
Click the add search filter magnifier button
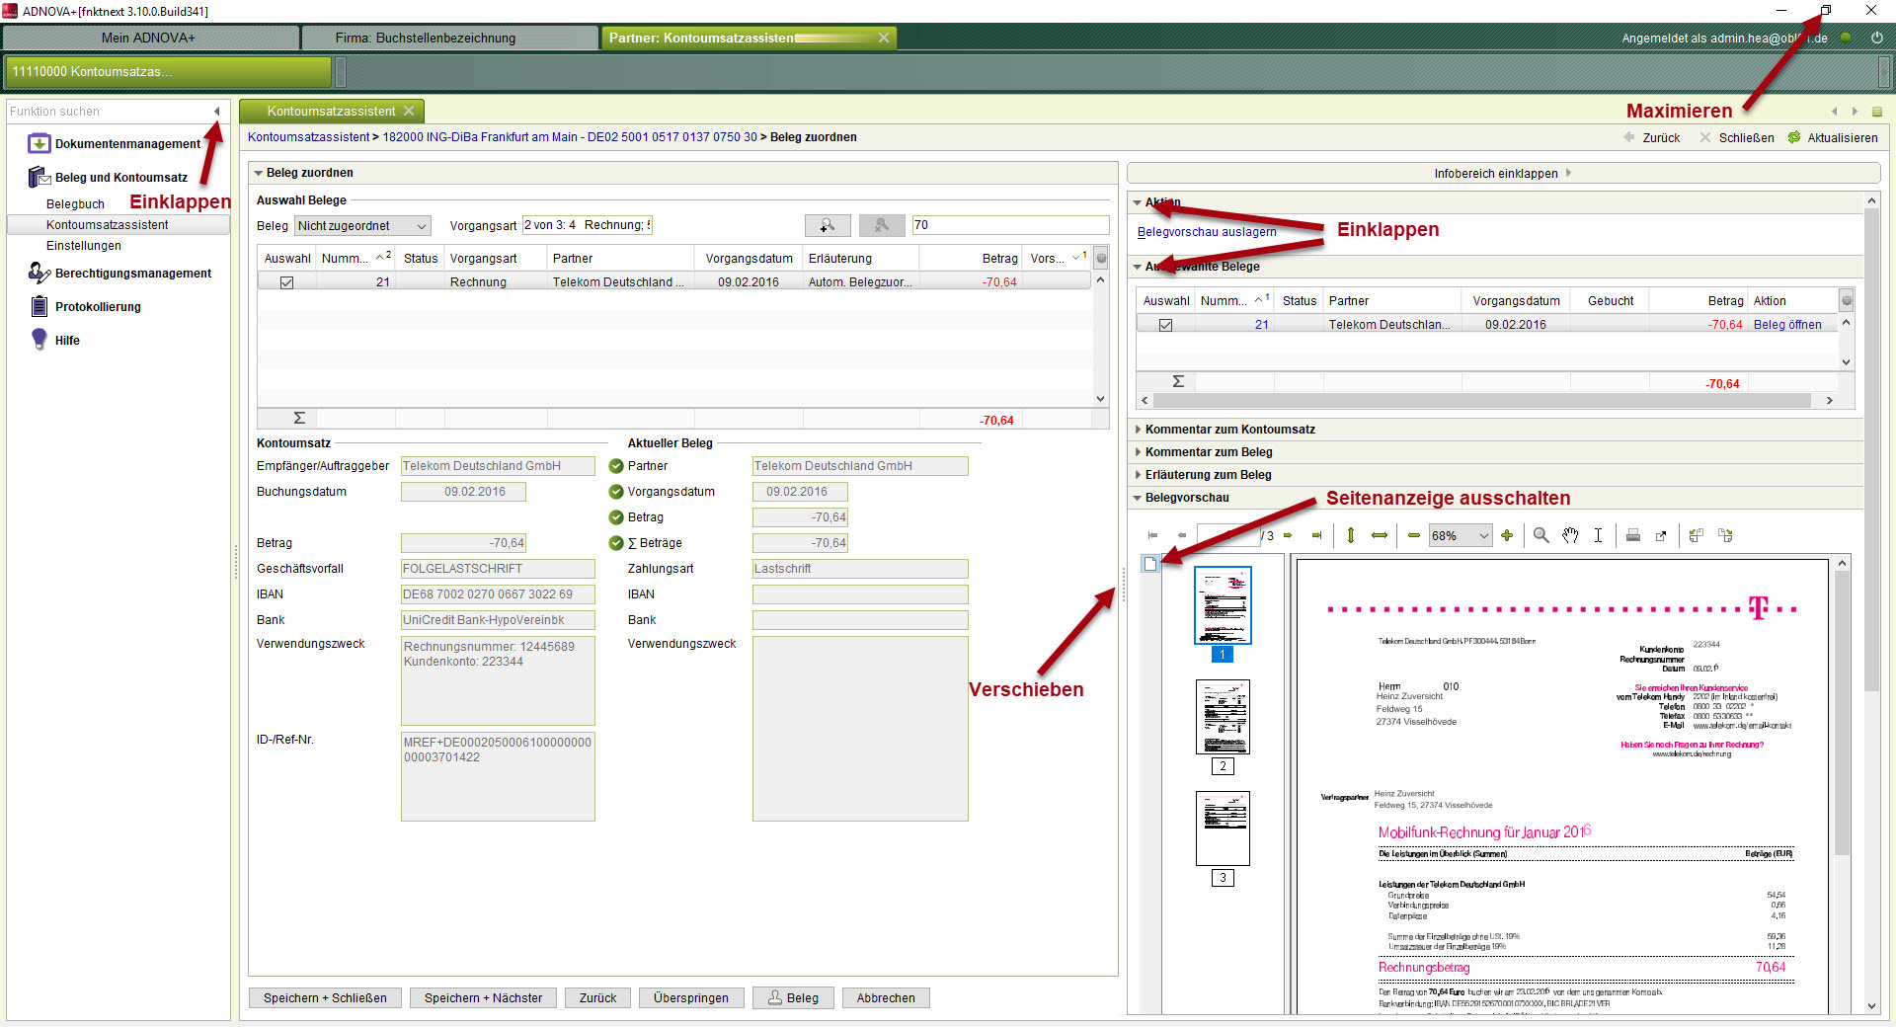pos(828,225)
